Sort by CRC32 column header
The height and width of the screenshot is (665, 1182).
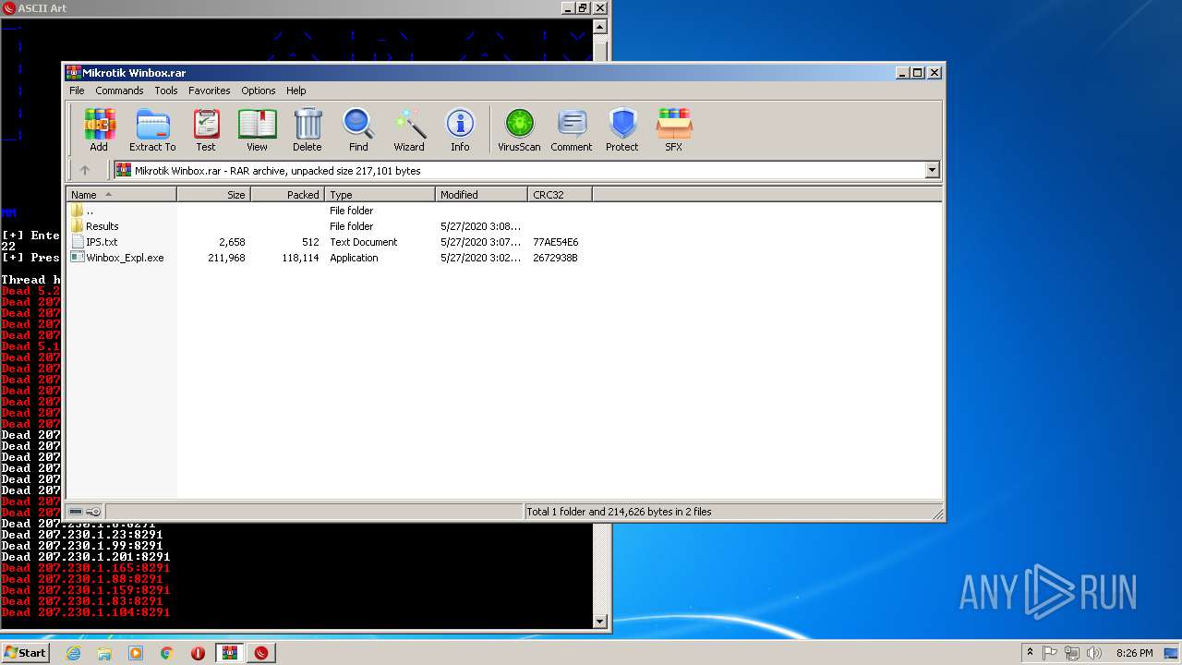[561, 195]
